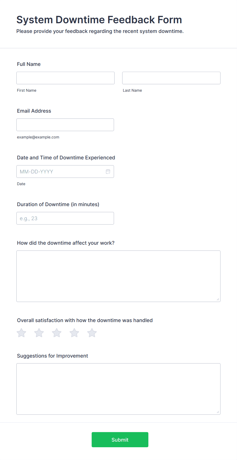This screenshot has height=460, width=237.
Task: Click the Full Name field label
Action: 29,64
